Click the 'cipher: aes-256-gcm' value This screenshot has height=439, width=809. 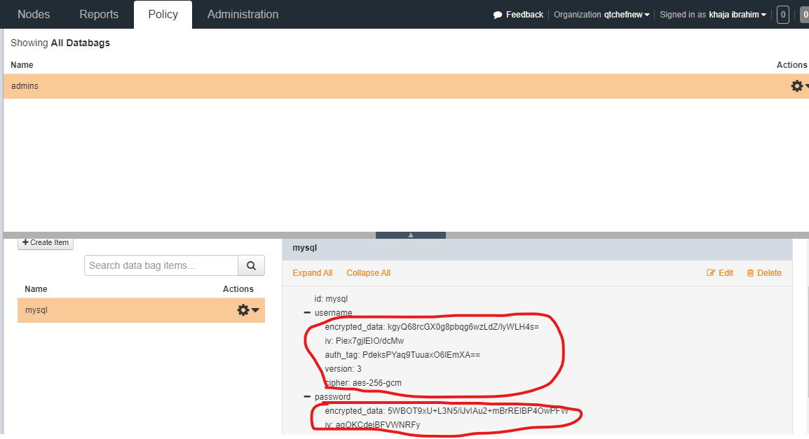click(x=363, y=383)
